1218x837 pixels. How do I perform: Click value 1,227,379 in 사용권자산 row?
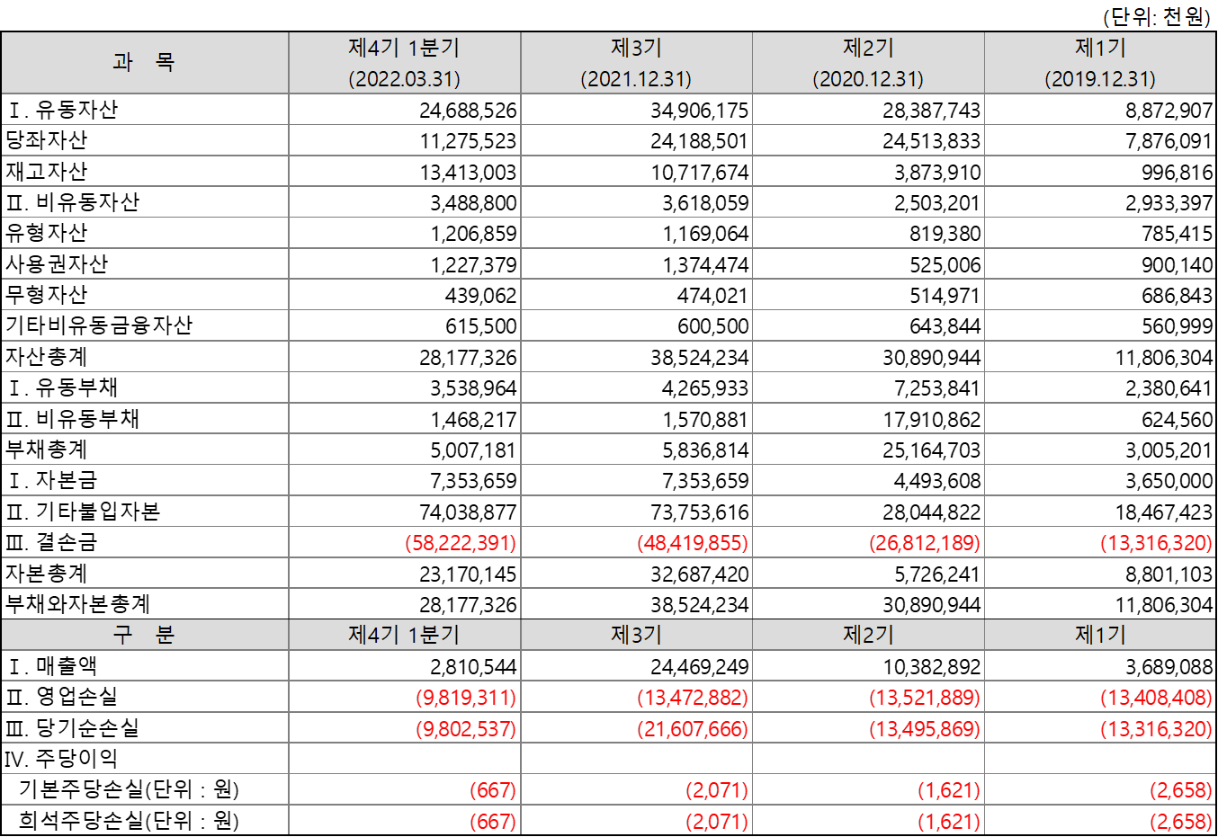[x=473, y=265]
